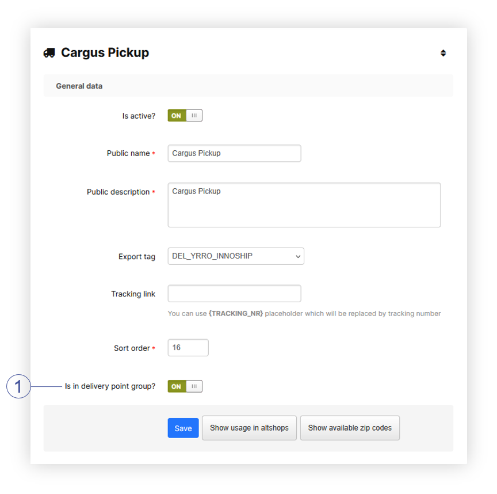
Task: Show usage in altshops
Action: point(249,428)
